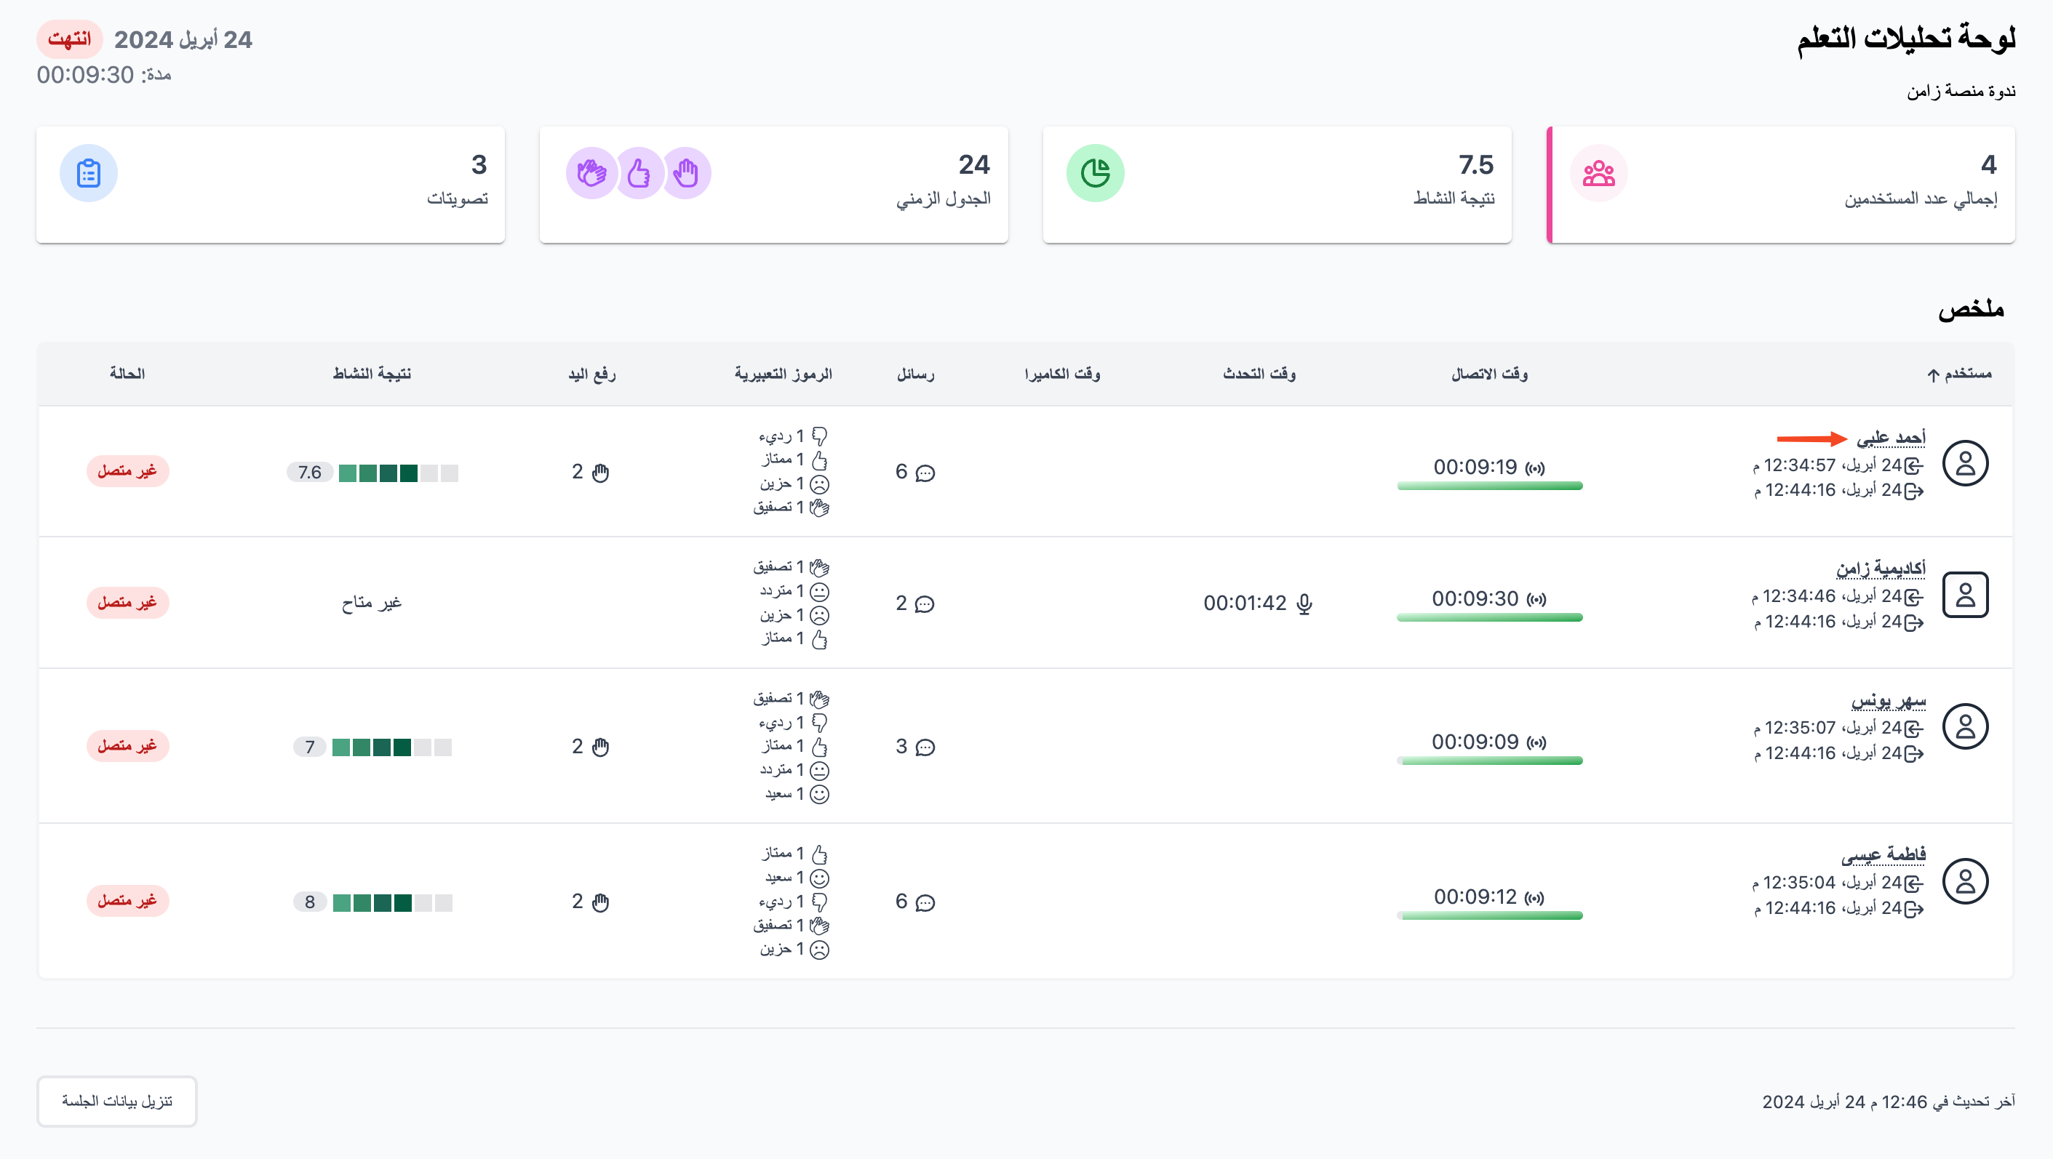Click the نتيجة النشاط column header
This screenshot has height=1159, width=2053.
click(372, 374)
